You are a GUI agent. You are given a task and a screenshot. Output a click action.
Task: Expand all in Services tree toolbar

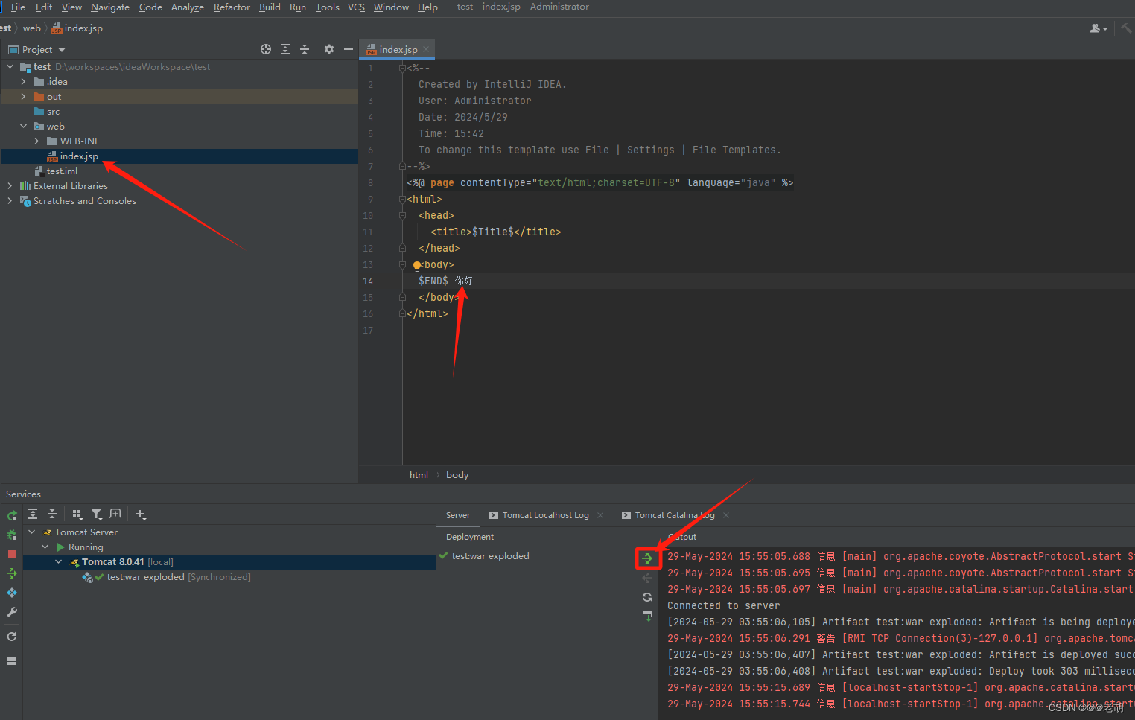[x=33, y=514]
